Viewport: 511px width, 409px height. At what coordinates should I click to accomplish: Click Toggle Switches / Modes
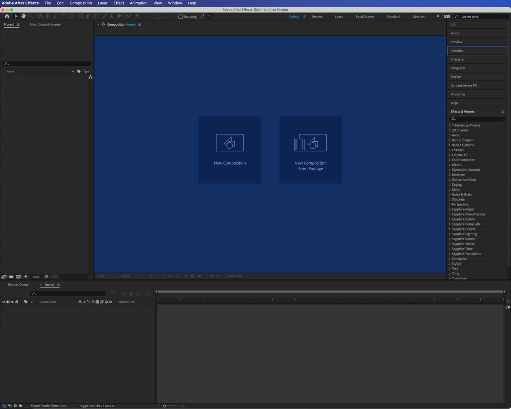tap(97, 406)
